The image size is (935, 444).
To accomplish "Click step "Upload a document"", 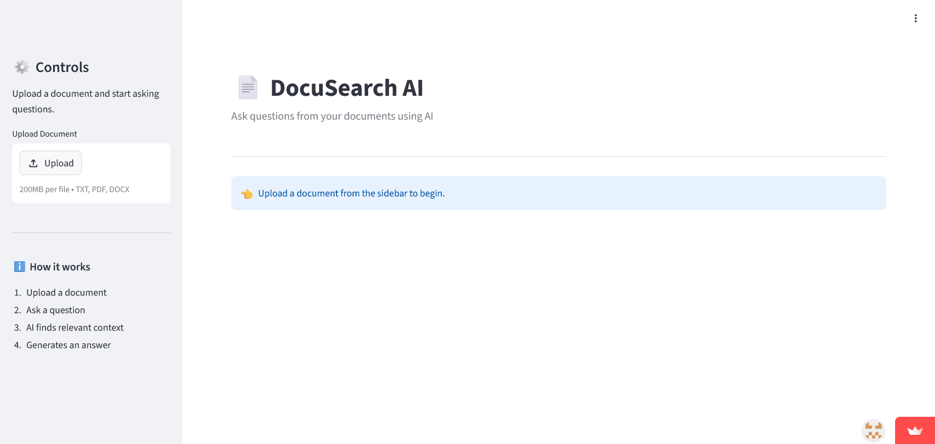I will (66, 292).
